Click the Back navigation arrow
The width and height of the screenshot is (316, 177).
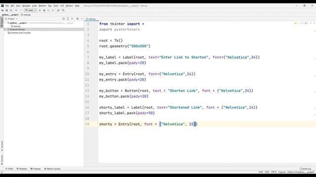click(x=16, y=10)
